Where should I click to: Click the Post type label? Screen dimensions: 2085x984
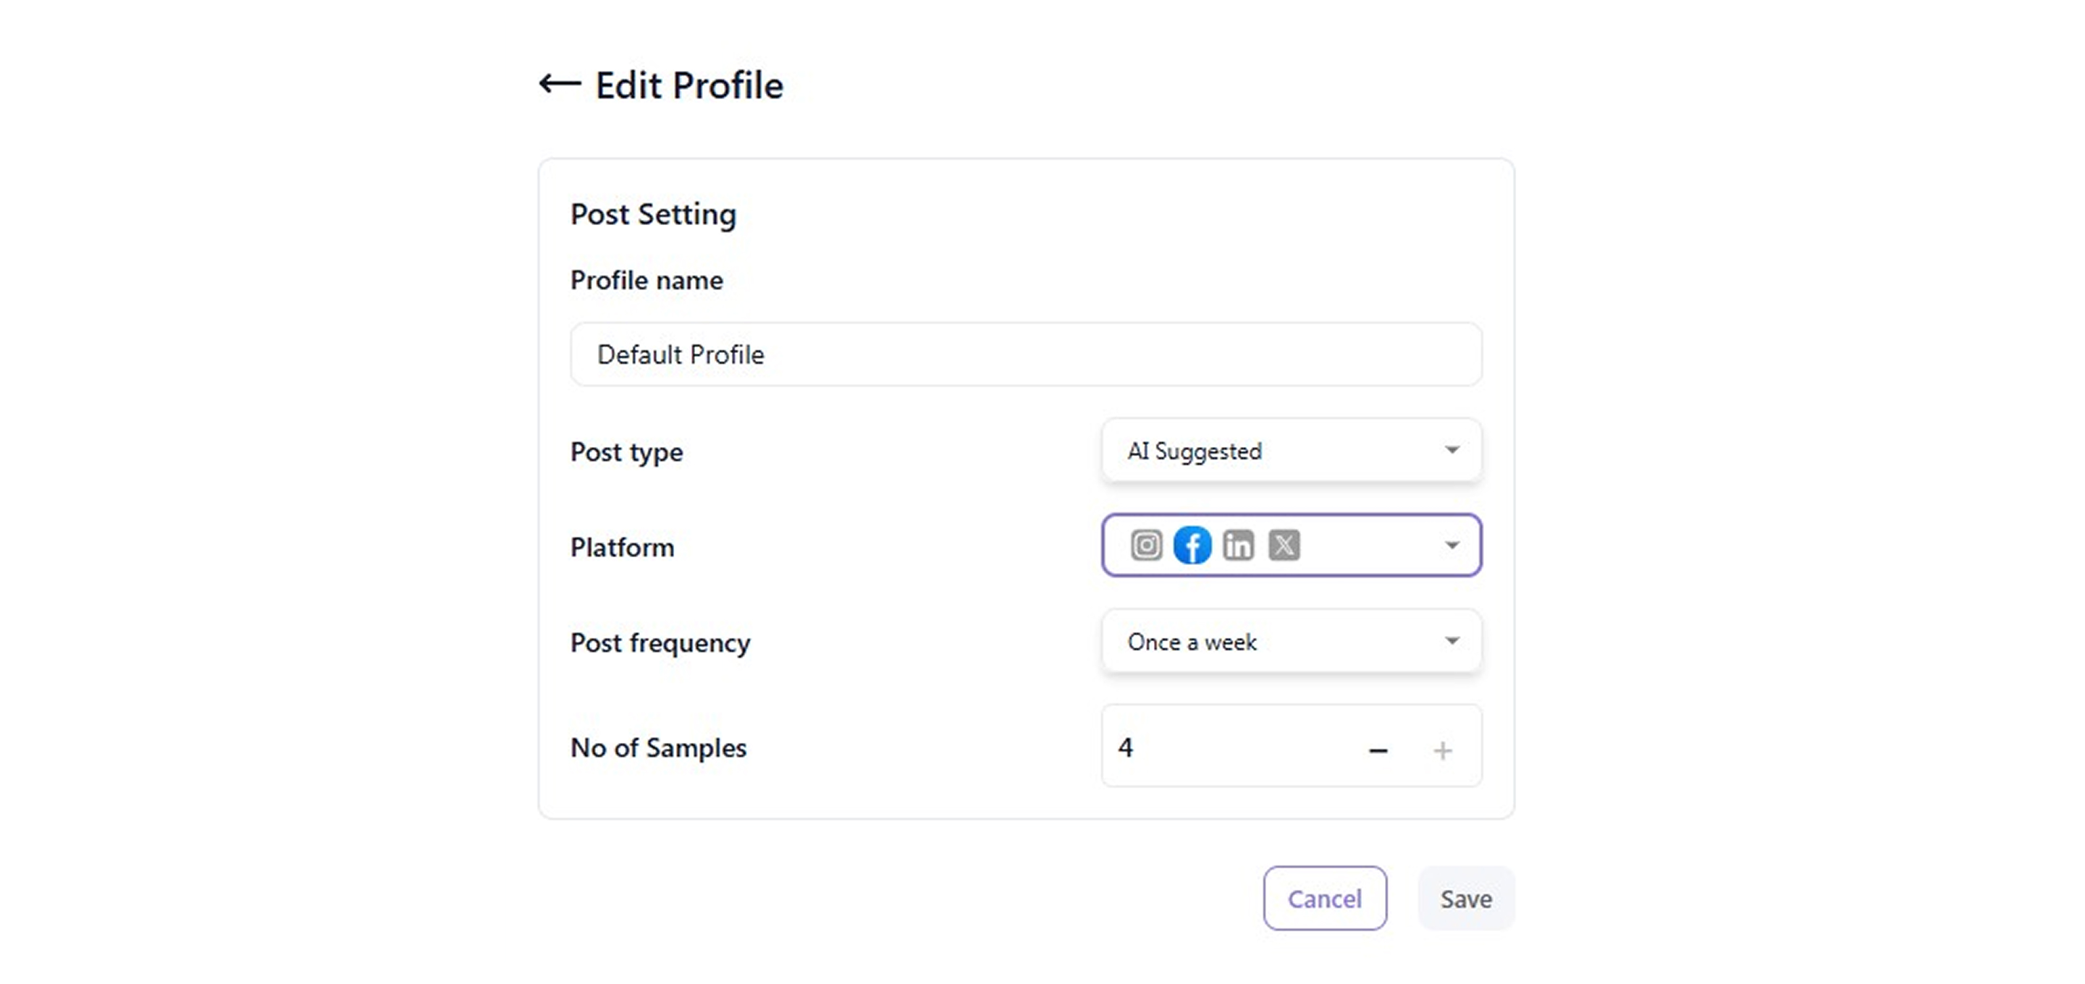click(x=626, y=451)
